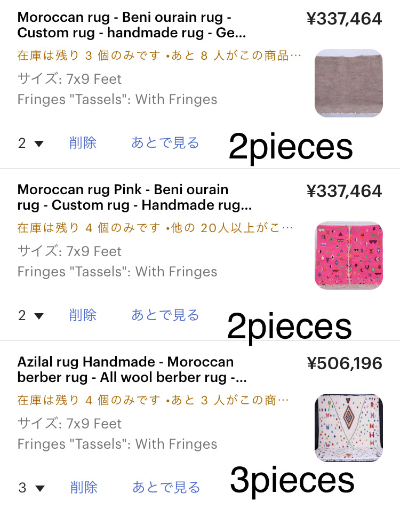Click the ¥337,464 price of pink rug
400x509 pixels.
coord(345,191)
